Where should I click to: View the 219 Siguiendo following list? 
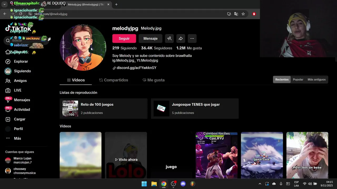[125, 48]
